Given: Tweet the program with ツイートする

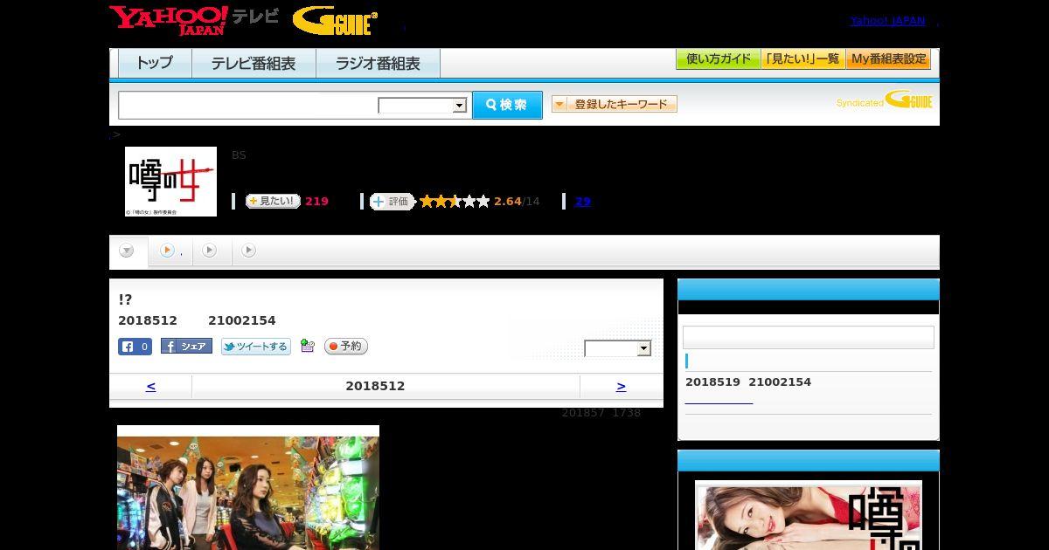Looking at the screenshot, I should 255,347.
